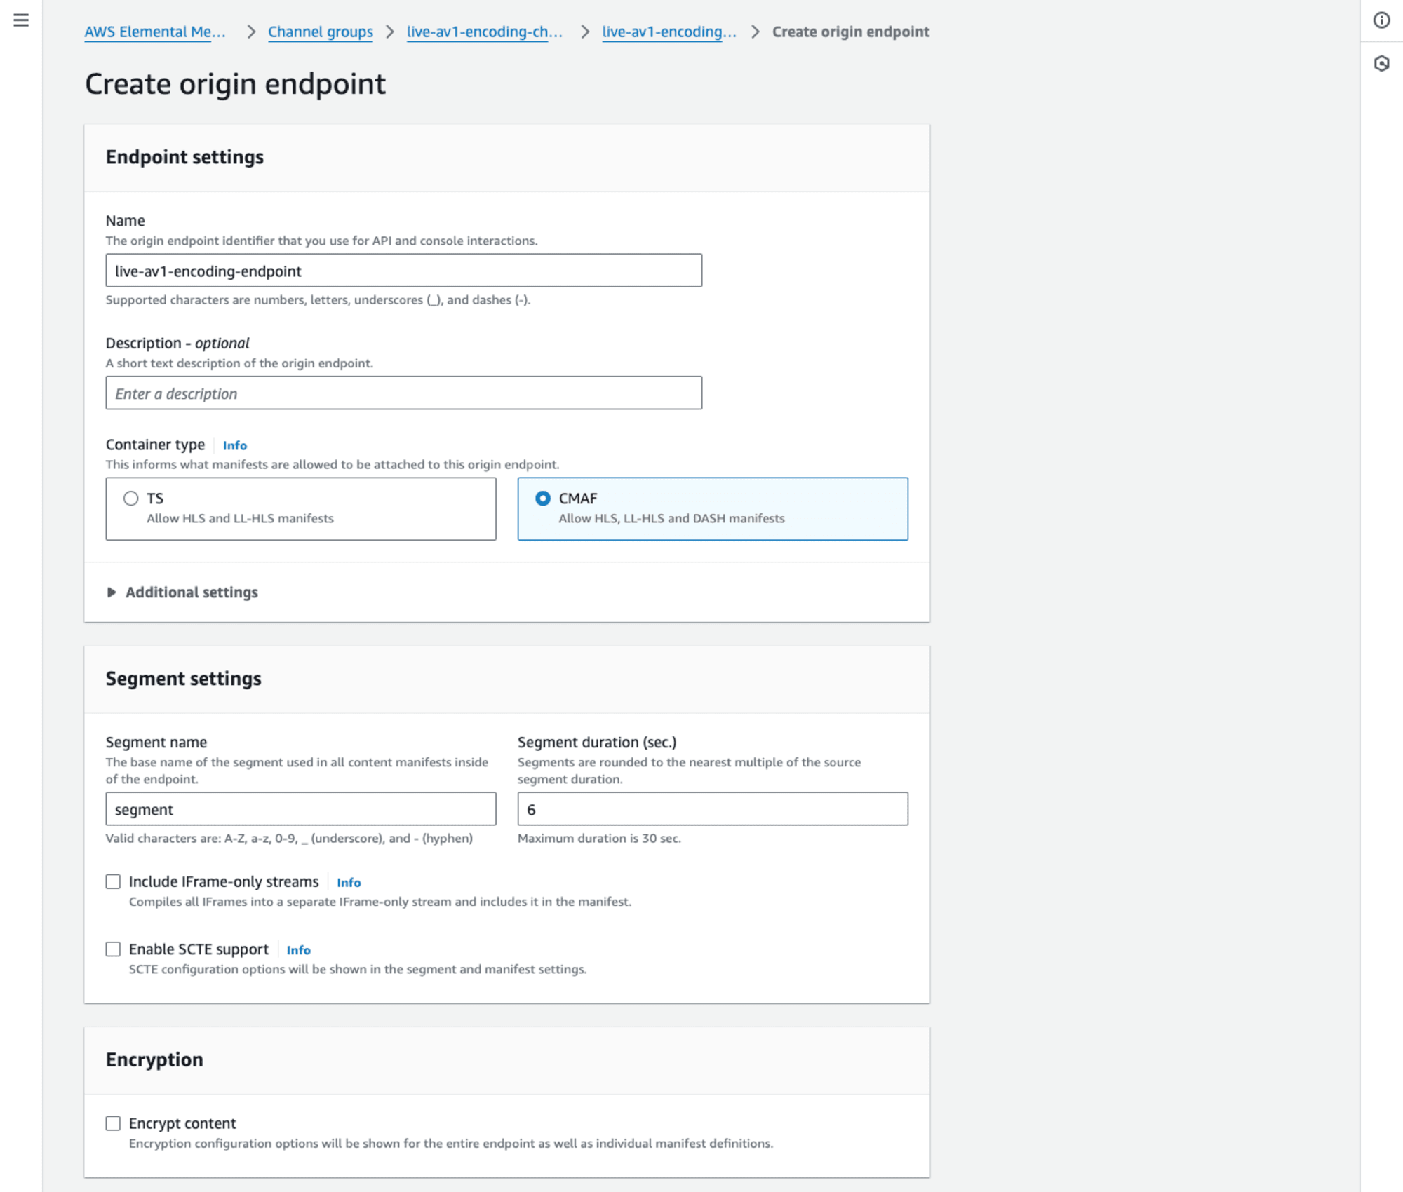Open the hamburger navigation menu
This screenshot has height=1192, width=1403.
coord(21,20)
